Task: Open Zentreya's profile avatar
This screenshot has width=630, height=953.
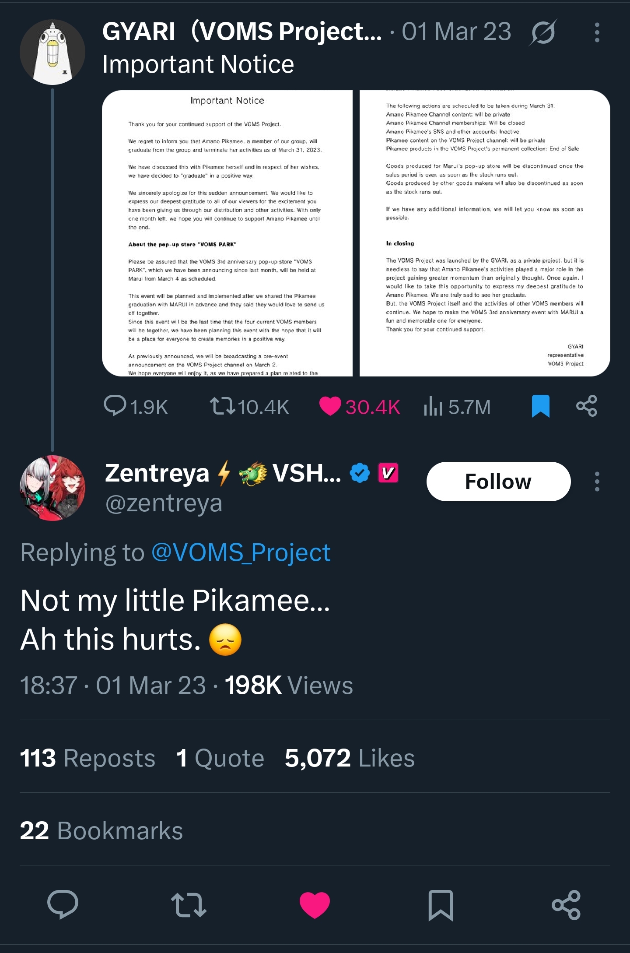Action: tap(52, 488)
